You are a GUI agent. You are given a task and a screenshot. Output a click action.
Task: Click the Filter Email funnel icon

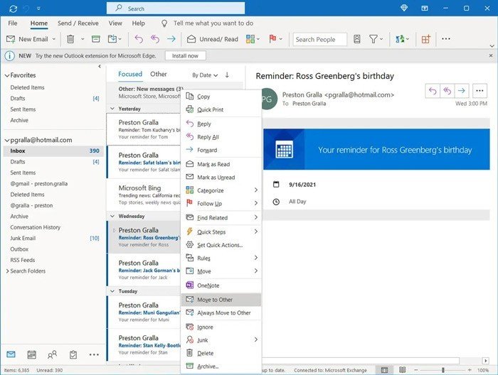click(x=373, y=39)
